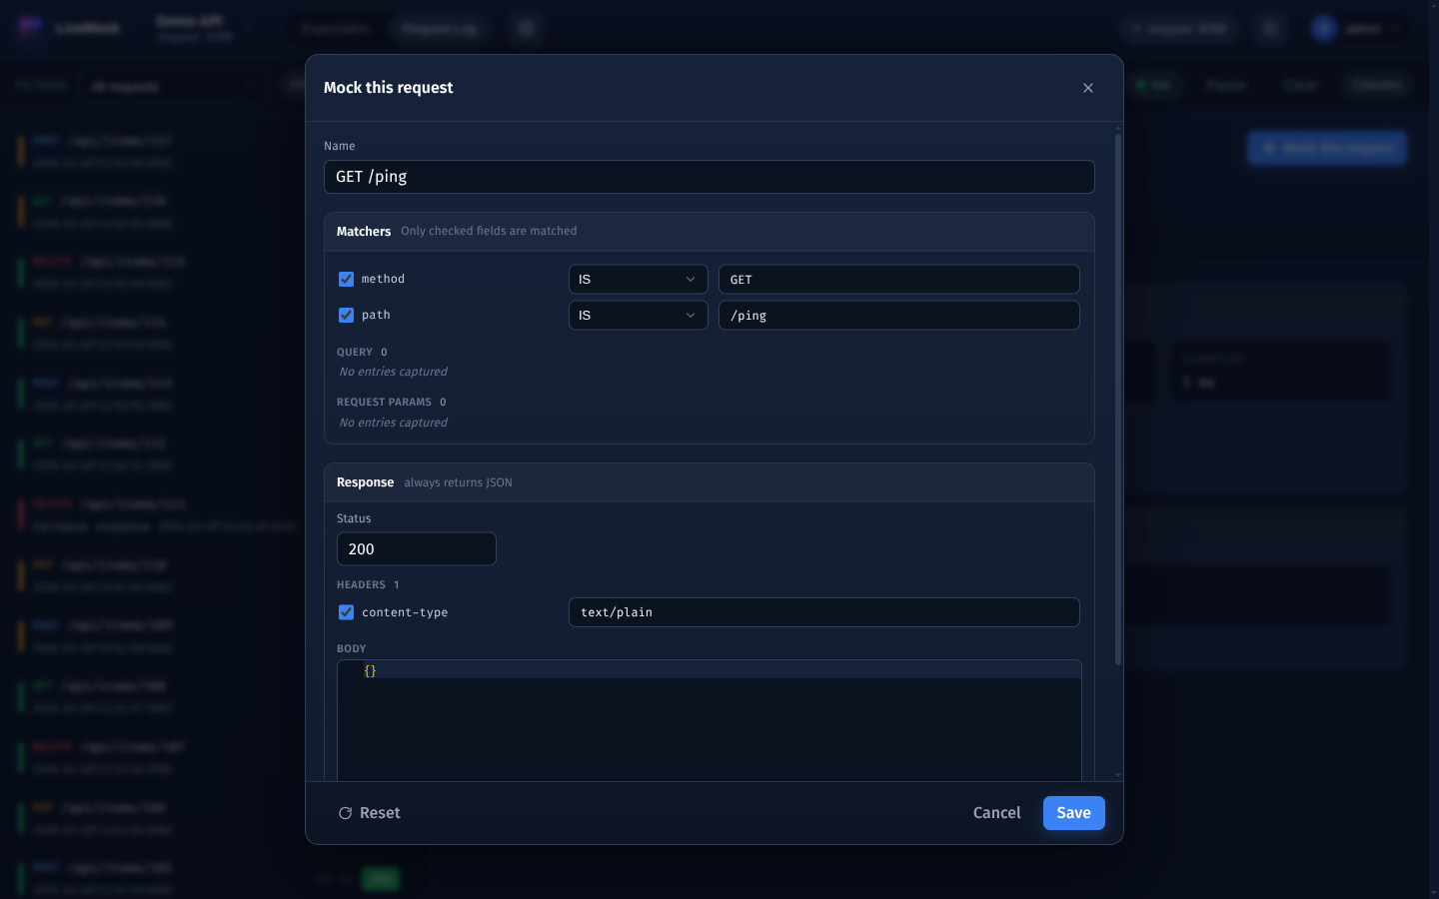
Task: Click the Status field showing 200
Action: [417, 549]
